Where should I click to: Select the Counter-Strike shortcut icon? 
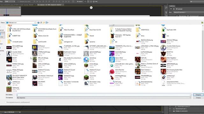point(9,54)
